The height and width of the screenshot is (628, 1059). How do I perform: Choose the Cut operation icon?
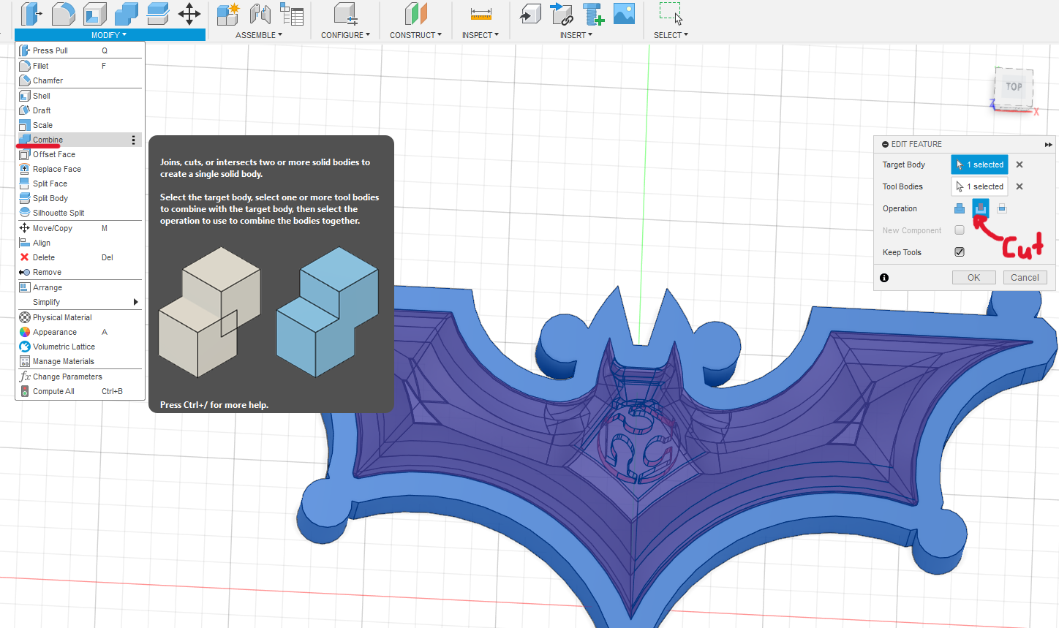click(981, 208)
